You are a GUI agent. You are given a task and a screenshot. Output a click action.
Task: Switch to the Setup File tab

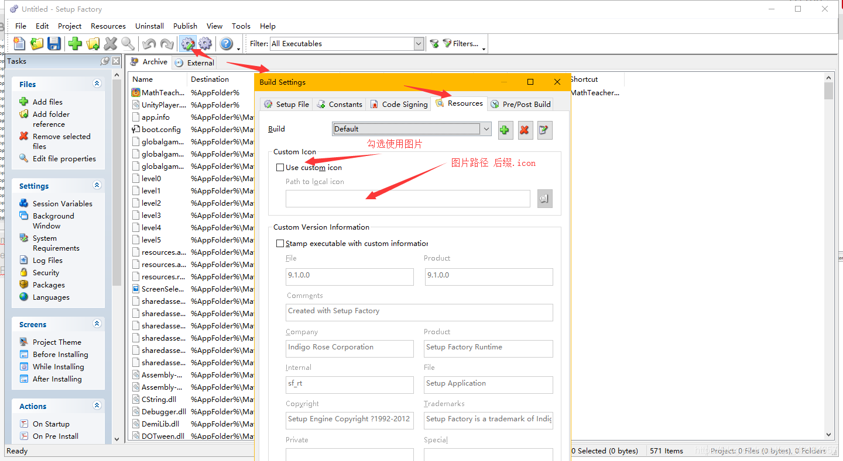[286, 104]
